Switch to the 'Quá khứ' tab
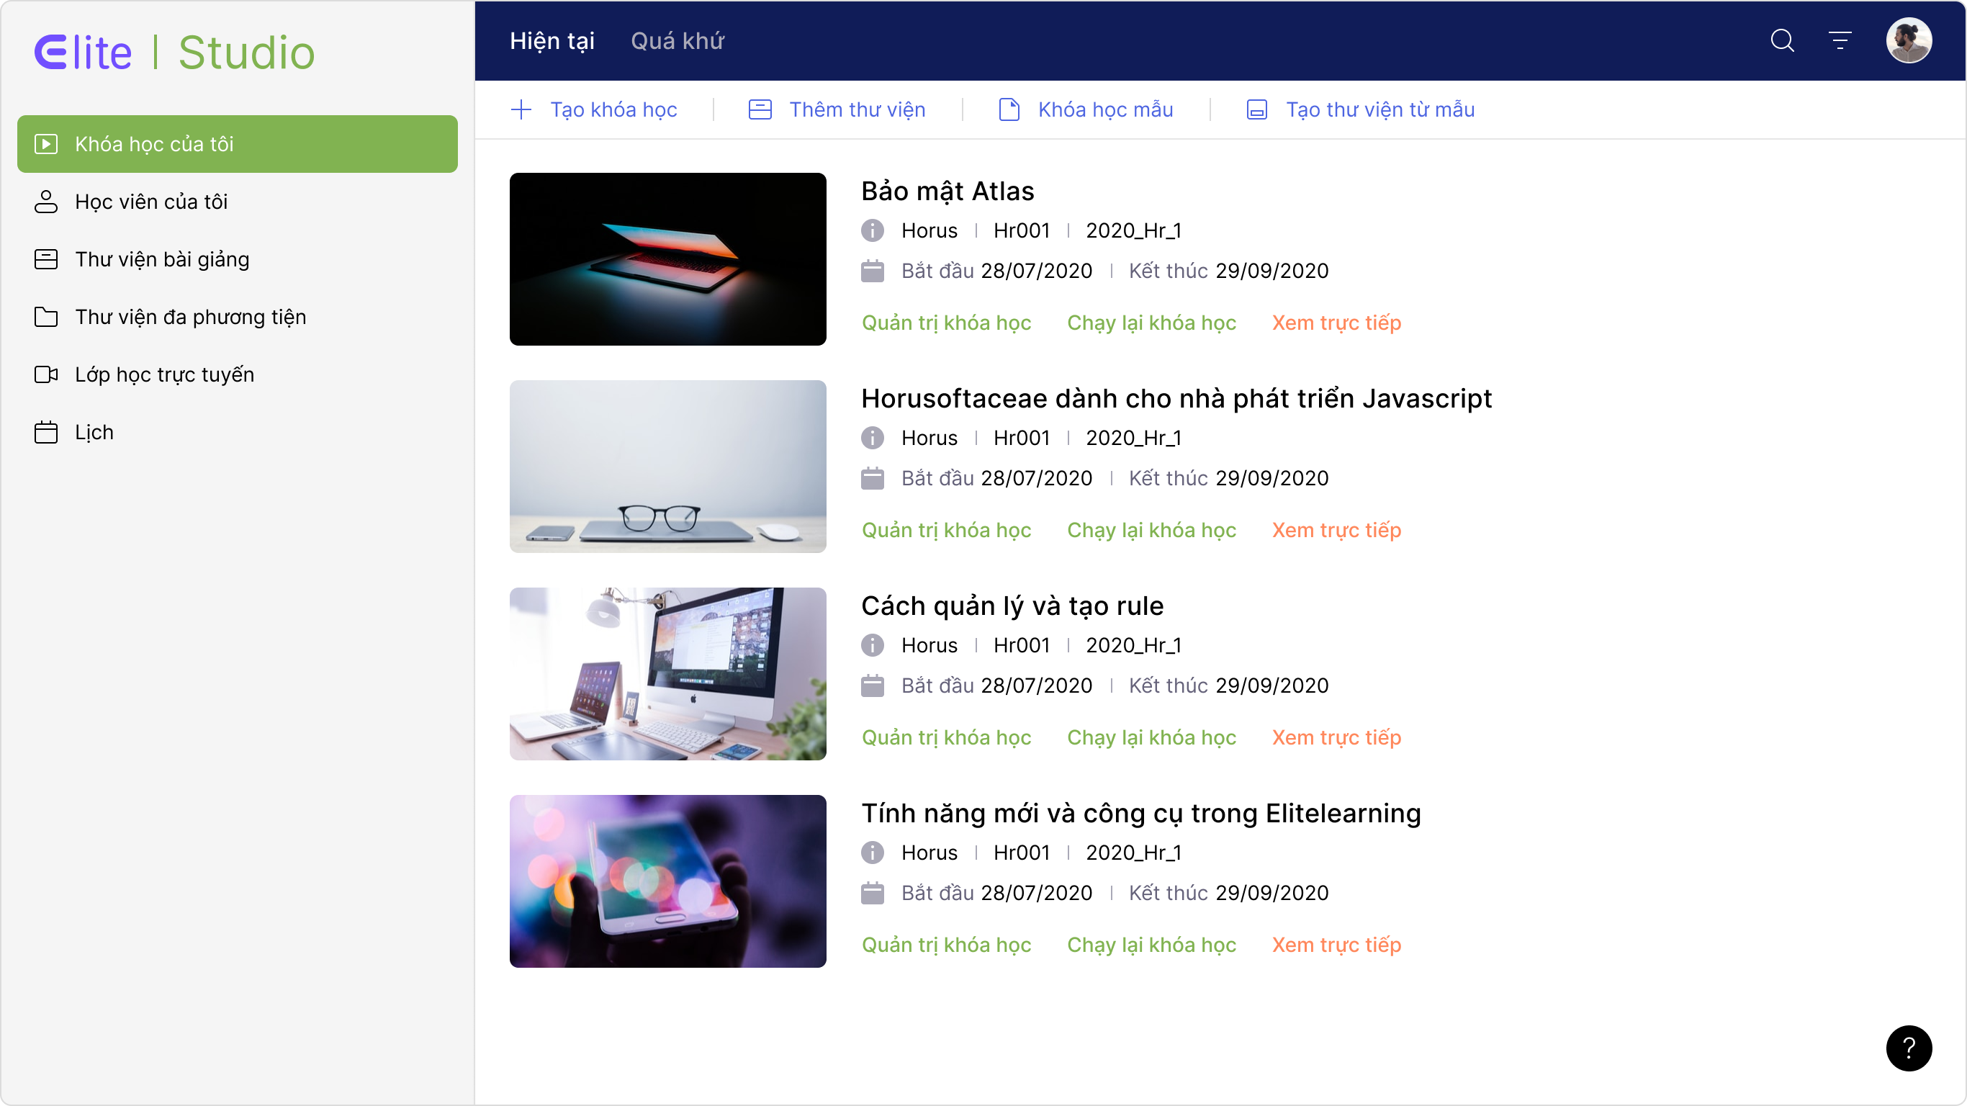Screen dimensions: 1967x1106 coord(677,40)
